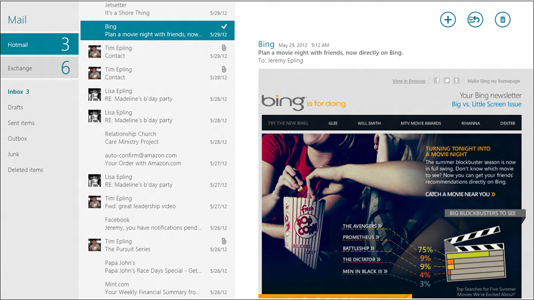
Task: Click GLEE in the Bing nav bar
Action: (x=333, y=123)
